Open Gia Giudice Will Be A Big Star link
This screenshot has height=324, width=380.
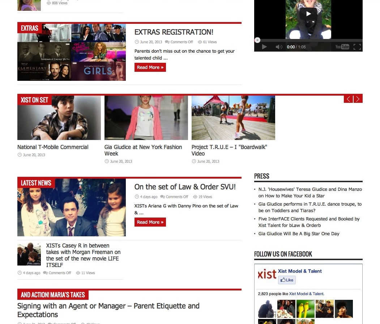[x=299, y=234]
